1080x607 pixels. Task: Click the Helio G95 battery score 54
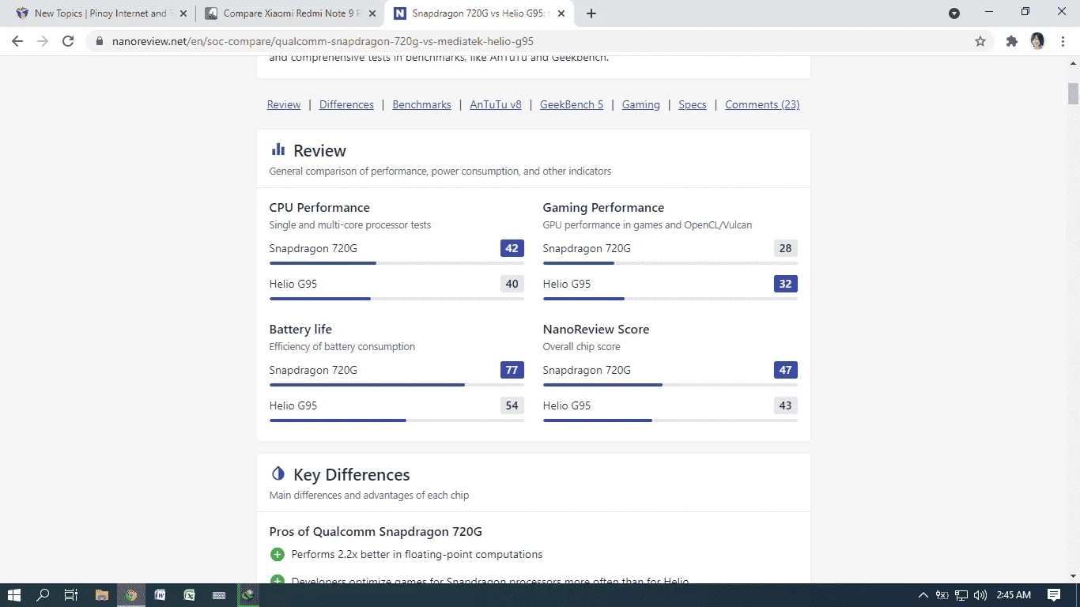click(512, 405)
